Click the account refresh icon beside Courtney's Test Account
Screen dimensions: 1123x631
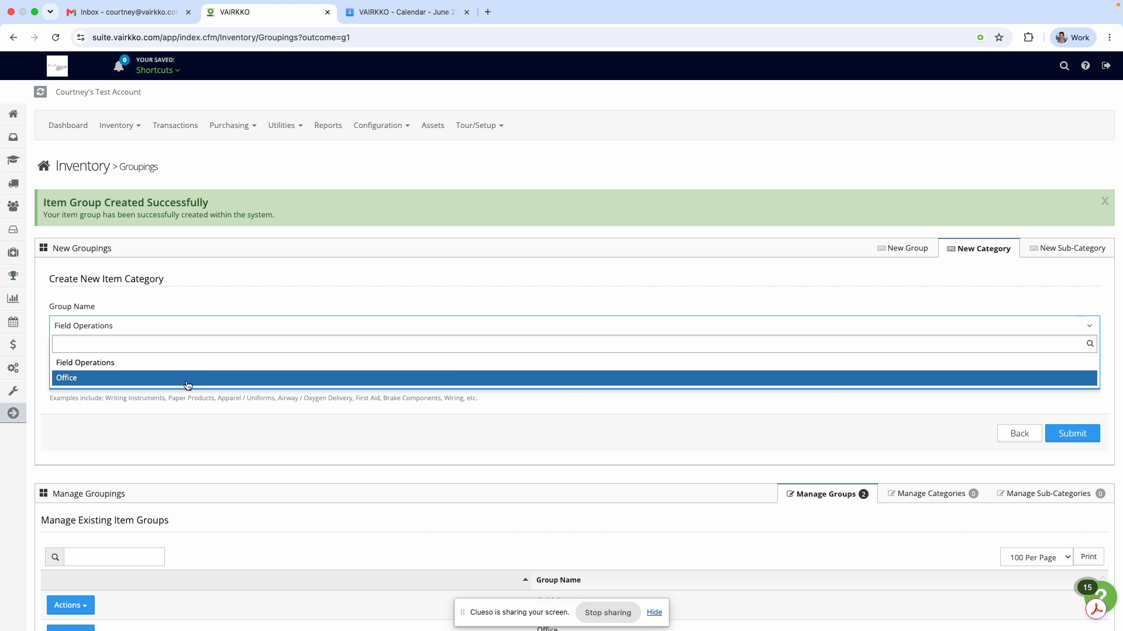(x=40, y=92)
